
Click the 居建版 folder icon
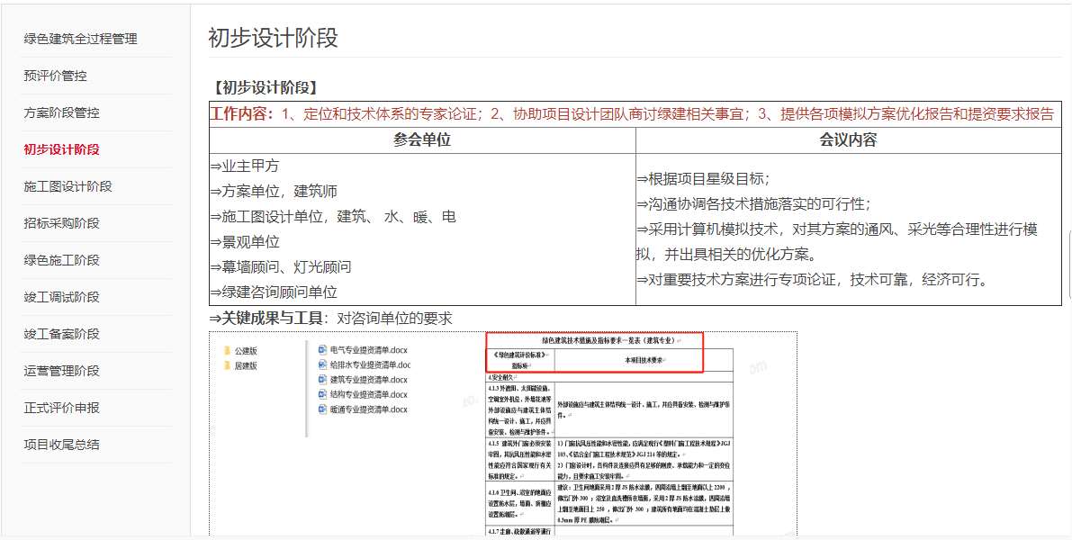pyautogui.click(x=227, y=365)
